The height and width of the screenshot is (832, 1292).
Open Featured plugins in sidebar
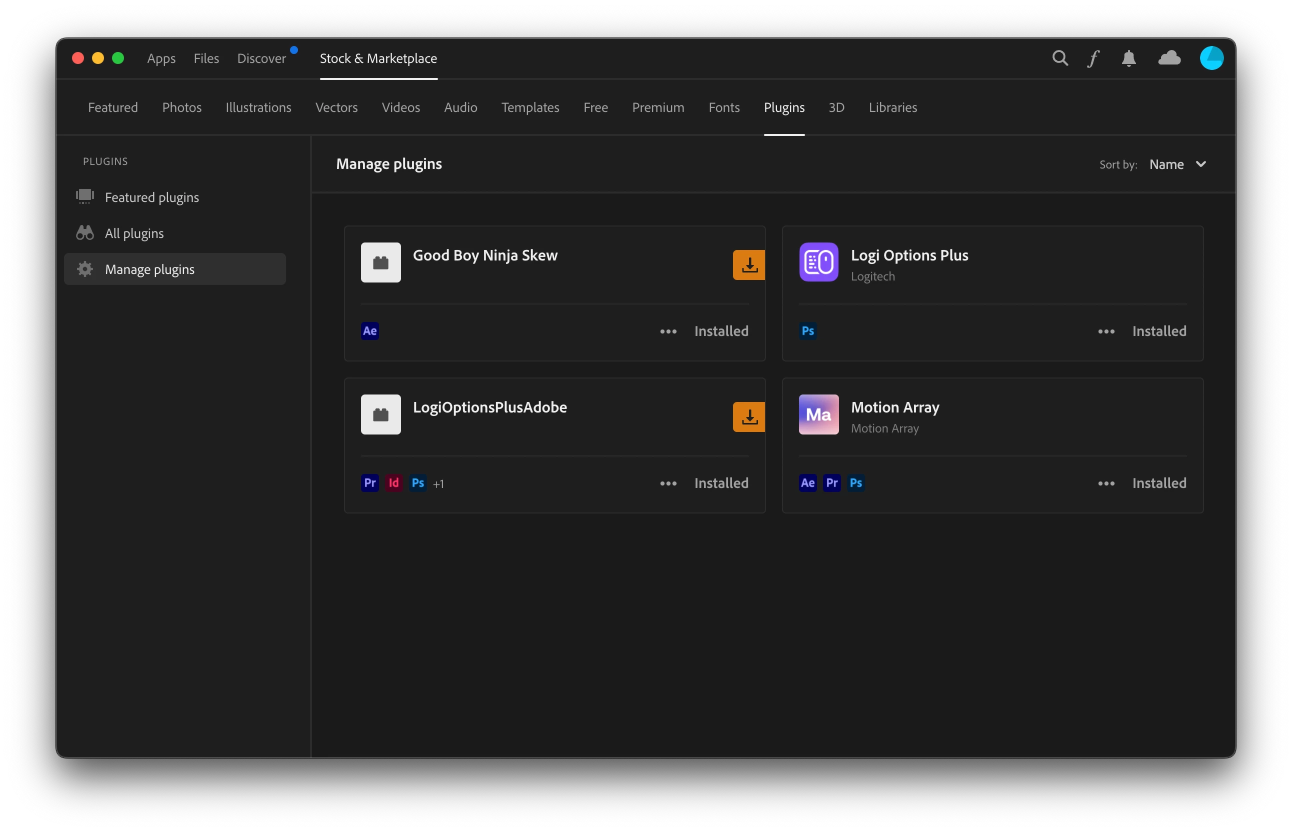[x=152, y=197]
